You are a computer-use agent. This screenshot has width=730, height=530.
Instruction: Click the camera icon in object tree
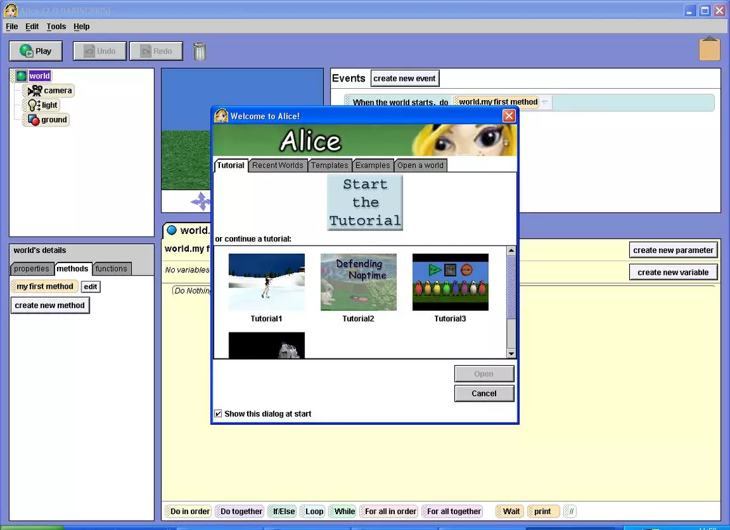35,90
